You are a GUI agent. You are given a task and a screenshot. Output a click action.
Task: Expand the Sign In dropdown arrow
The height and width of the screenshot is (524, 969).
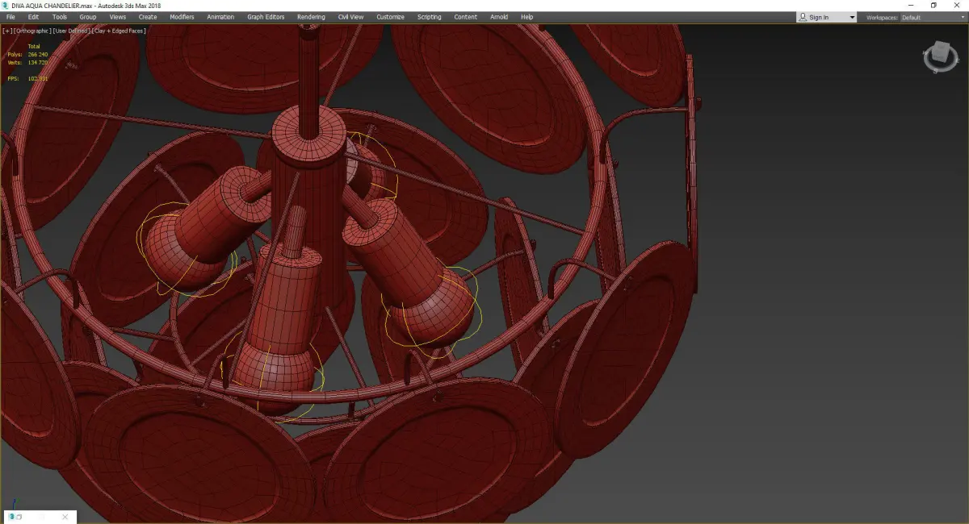coord(852,17)
